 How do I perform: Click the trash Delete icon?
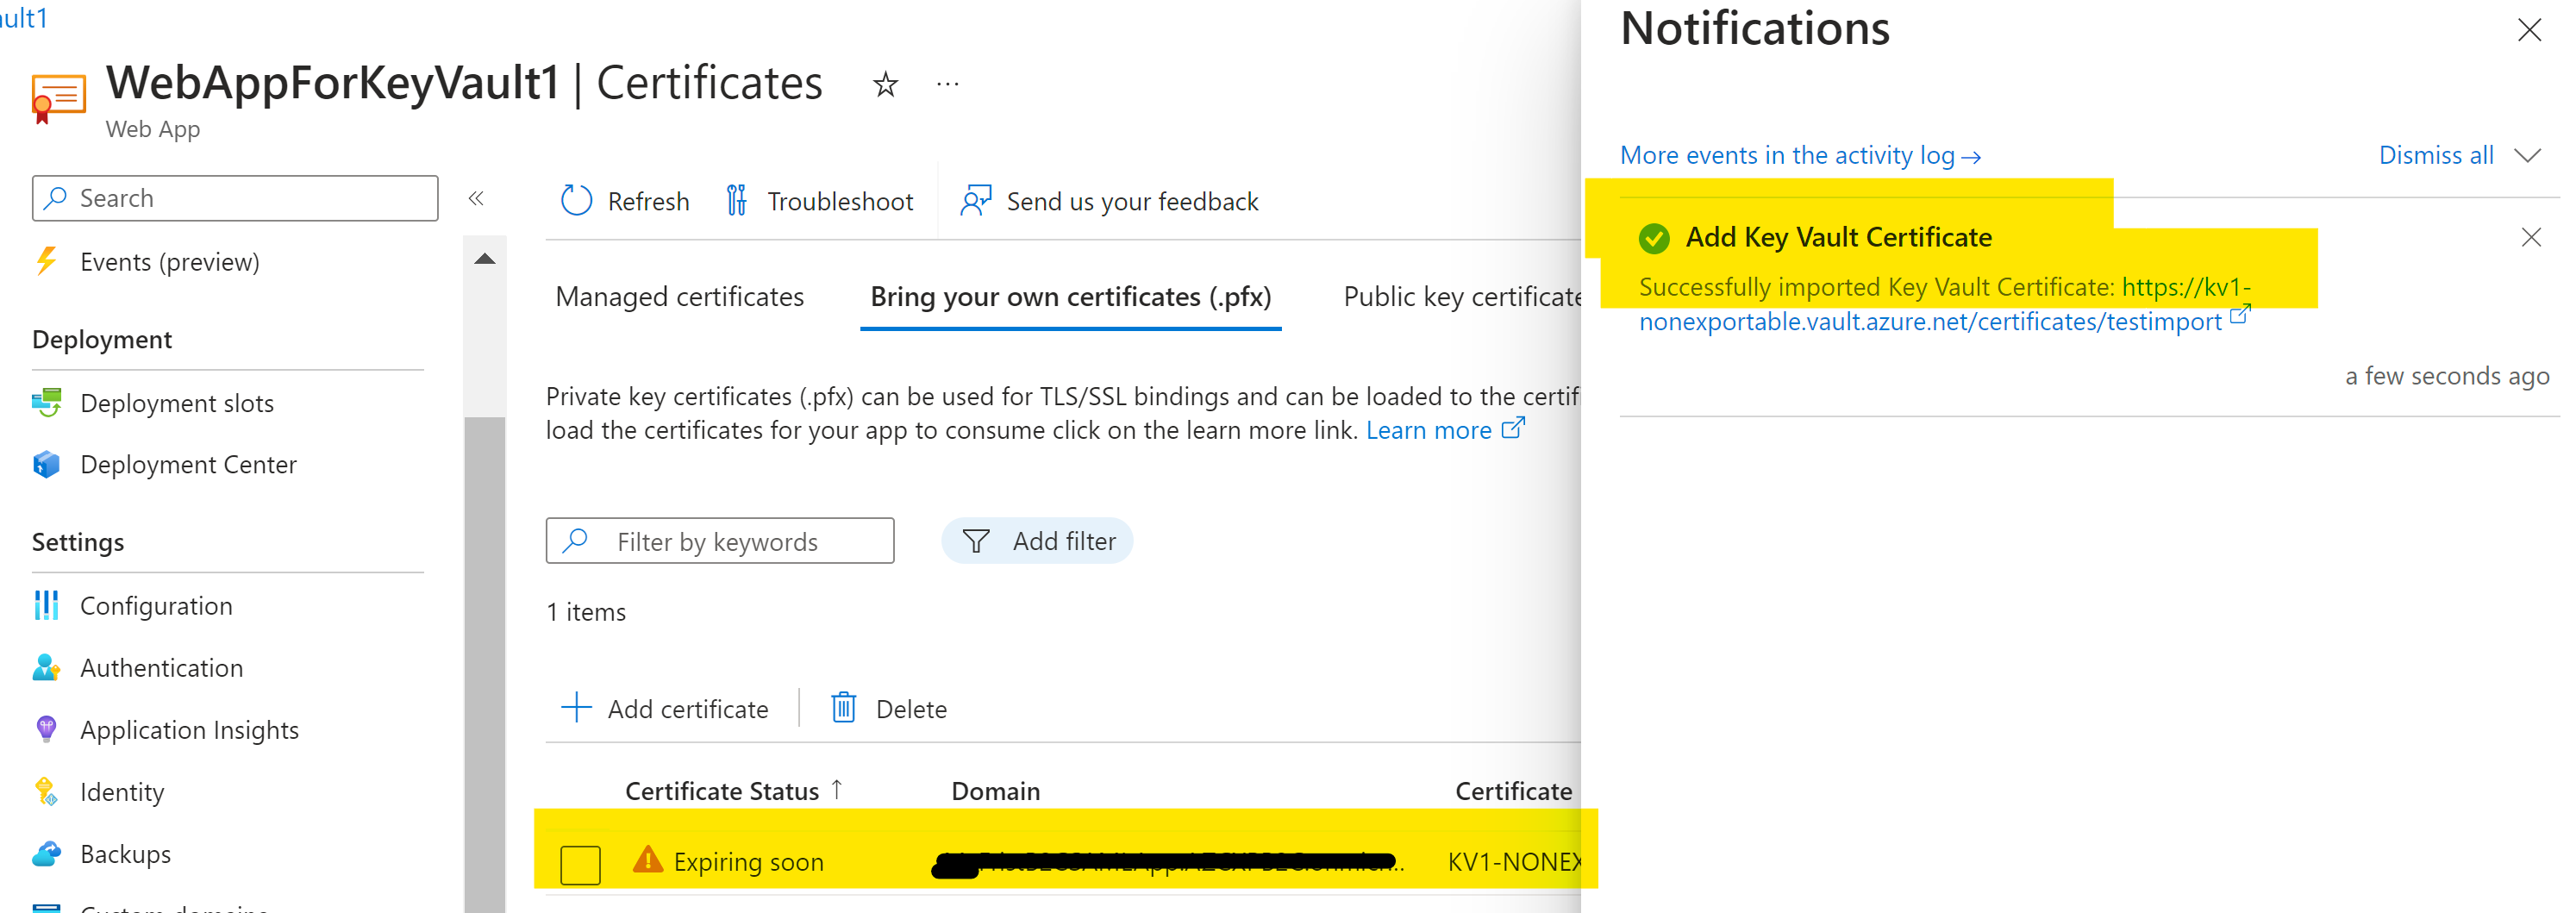843,708
